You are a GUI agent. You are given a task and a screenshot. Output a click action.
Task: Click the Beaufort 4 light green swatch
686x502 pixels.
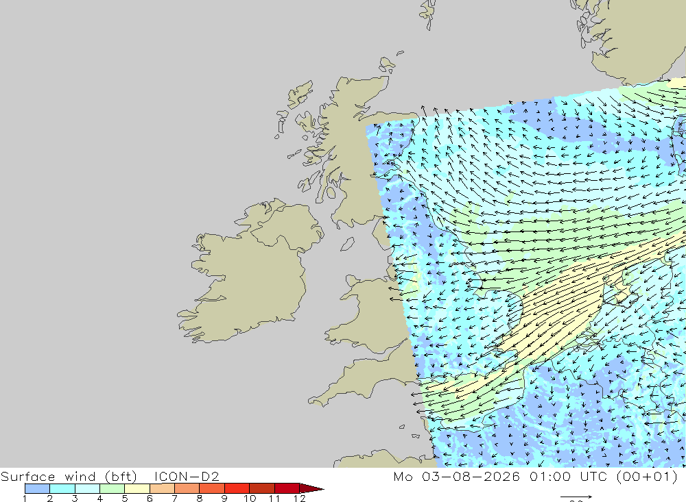click(x=112, y=488)
